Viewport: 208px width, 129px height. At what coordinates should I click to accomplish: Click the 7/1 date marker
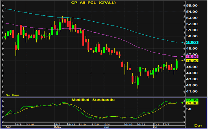click(156, 125)
